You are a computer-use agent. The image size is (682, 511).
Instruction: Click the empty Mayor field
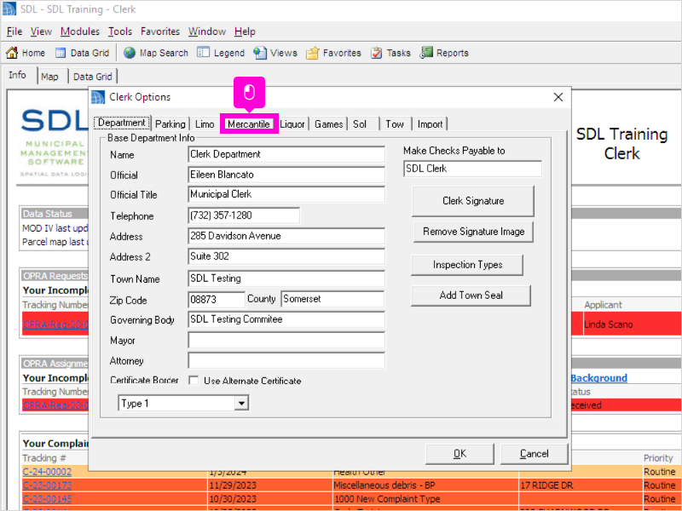[286, 340]
